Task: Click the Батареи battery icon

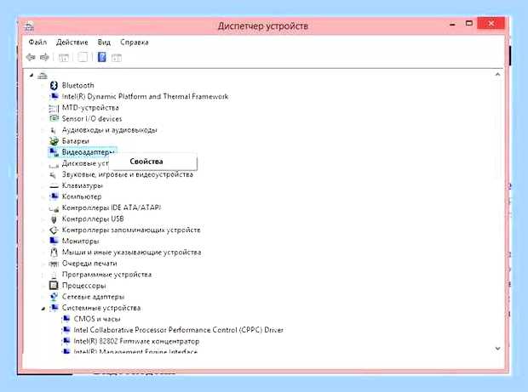Action: point(54,141)
